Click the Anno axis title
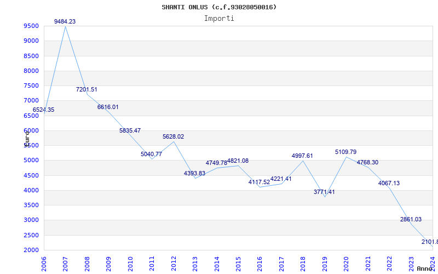The image size is (438, 274). point(424,269)
